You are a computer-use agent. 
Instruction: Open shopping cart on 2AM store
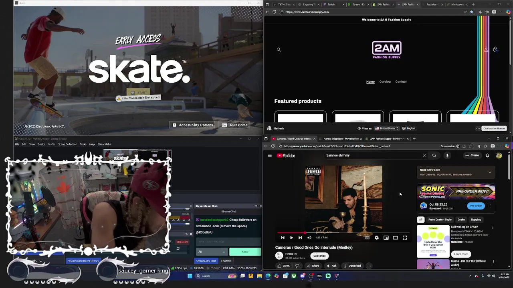(495, 49)
